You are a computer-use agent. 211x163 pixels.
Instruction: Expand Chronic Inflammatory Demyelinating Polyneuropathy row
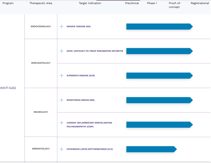[x=62, y=123]
